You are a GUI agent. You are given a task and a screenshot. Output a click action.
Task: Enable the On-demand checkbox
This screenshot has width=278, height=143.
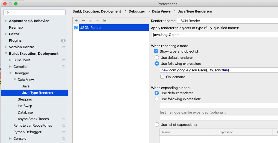(x=162, y=77)
